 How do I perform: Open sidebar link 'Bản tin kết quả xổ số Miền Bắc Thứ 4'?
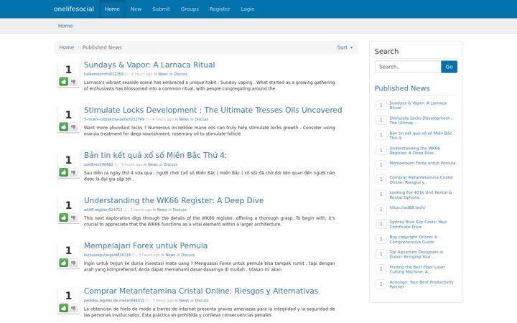(x=420, y=136)
